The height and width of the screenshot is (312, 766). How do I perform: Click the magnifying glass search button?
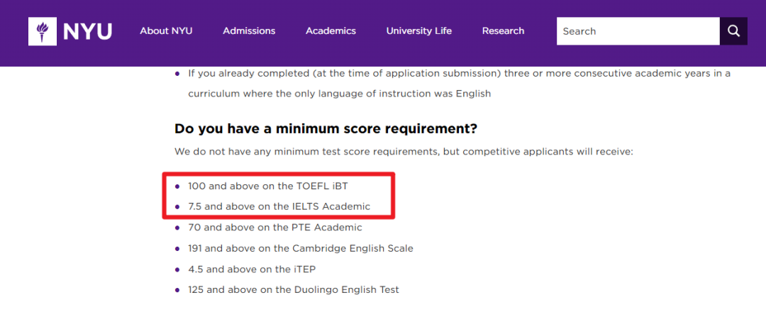[x=733, y=31]
